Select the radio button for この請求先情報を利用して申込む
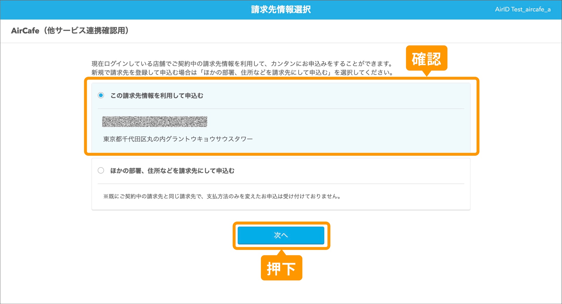Image resolution: width=562 pixels, height=304 pixels. click(101, 95)
